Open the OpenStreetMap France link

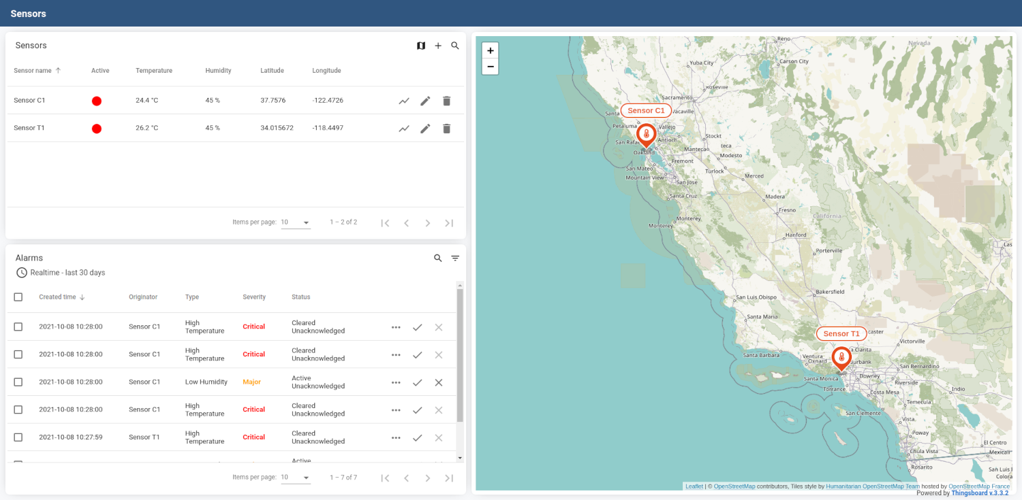[979, 486]
